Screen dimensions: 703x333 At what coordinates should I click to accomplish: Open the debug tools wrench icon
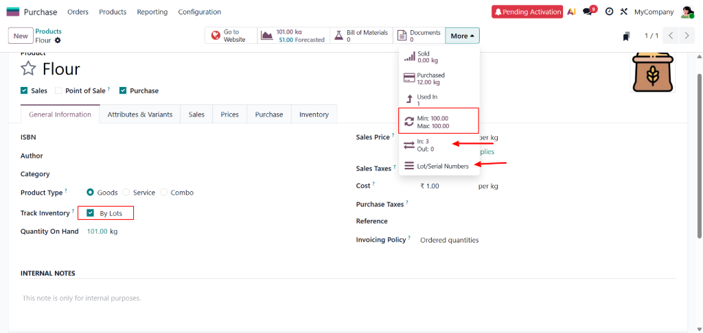click(624, 12)
